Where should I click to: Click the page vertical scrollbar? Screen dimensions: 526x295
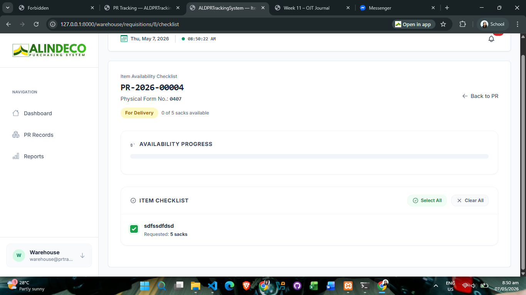(523, 161)
